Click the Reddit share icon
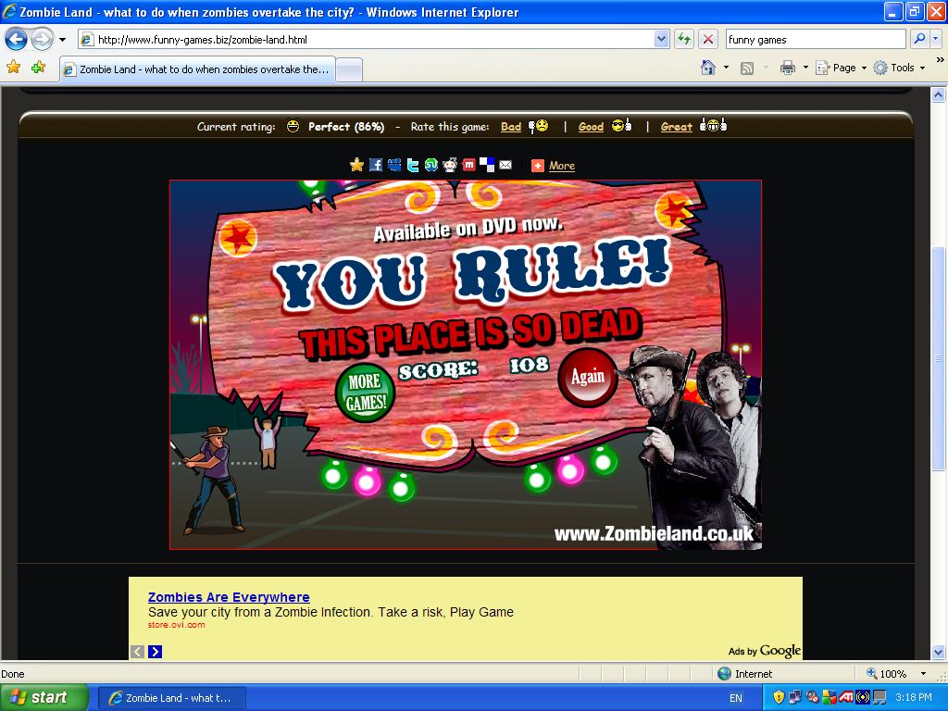Image resolution: width=948 pixels, height=711 pixels. [x=450, y=165]
